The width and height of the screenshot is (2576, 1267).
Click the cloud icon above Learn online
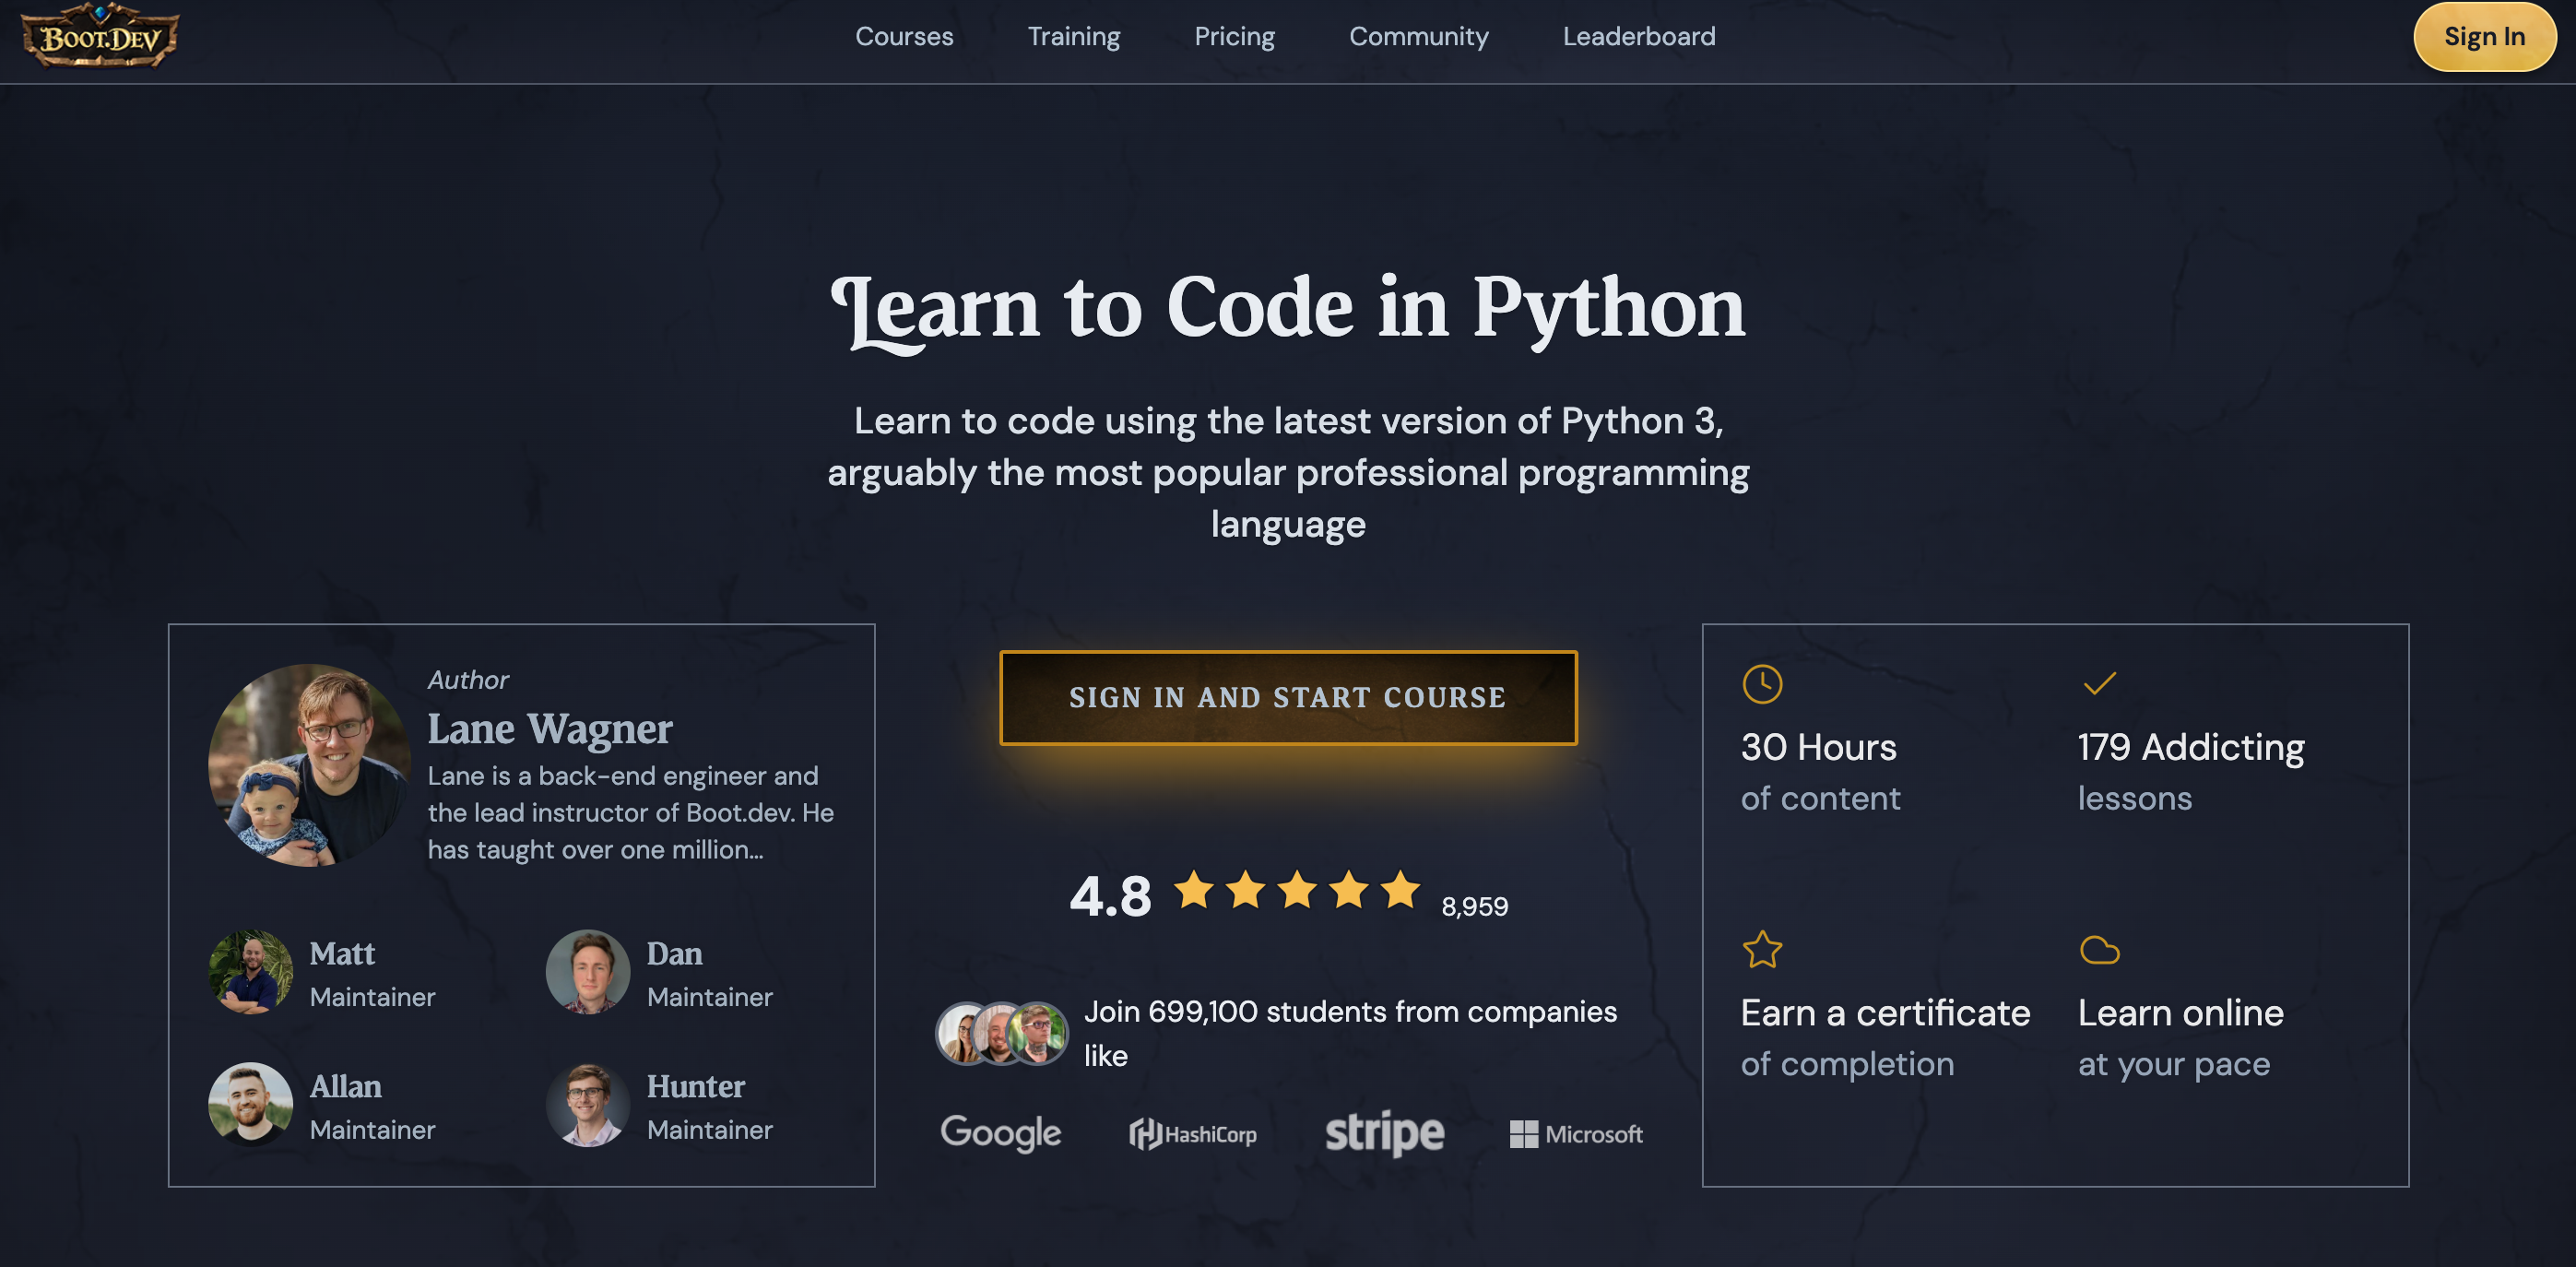click(x=2099, y=949)
